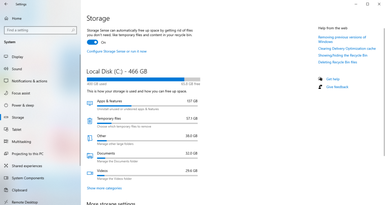Open Display settings in the sidebar
Viewport: 385px width, 205px height.
click(17, 57)
